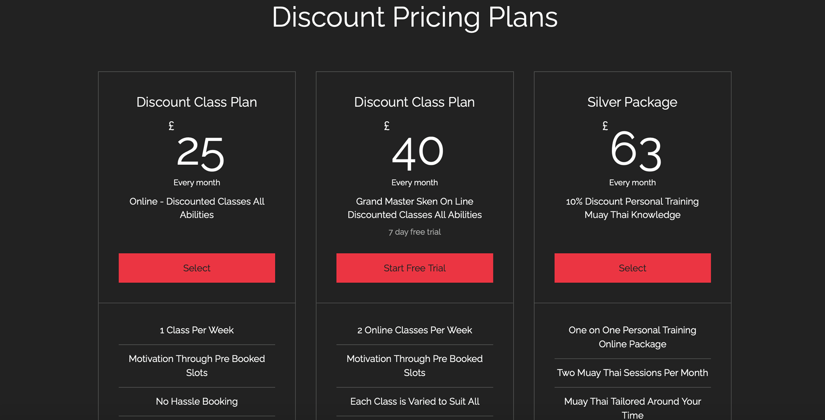
Task: Click 10% Discount Personal Training description
Action: pyautogui.click(x=632, y=208)
